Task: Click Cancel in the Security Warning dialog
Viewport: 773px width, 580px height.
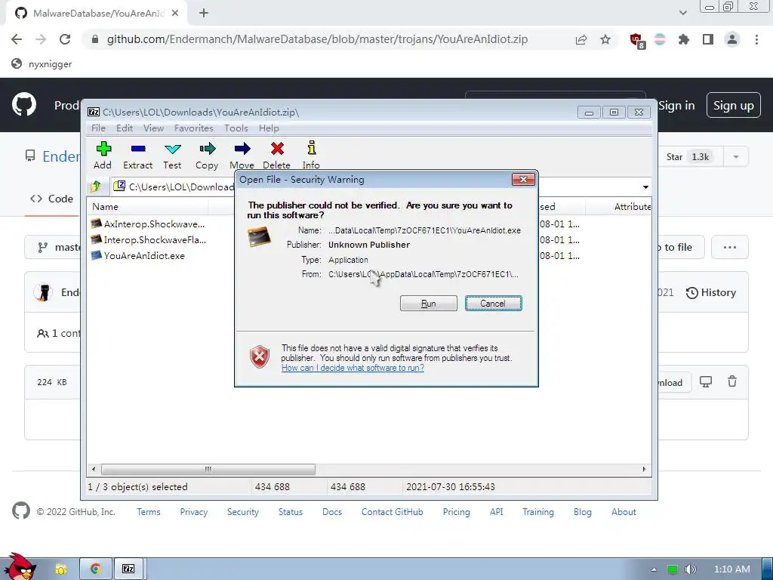Action: pyautogui.click(x=493, y=304)
